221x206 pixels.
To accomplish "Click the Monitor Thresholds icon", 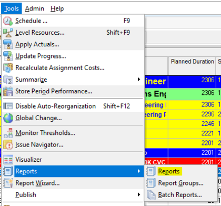I will click(x=8, y=133).
